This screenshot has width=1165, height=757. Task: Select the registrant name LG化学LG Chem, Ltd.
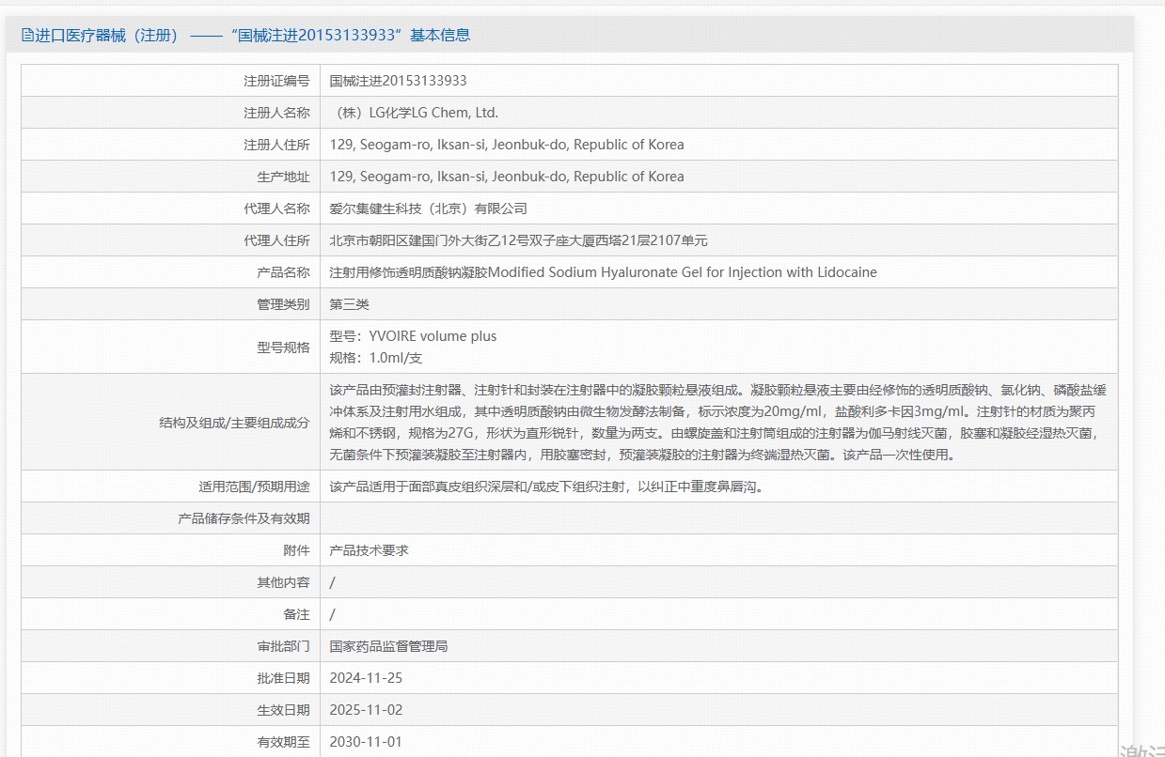click(414, 113)
